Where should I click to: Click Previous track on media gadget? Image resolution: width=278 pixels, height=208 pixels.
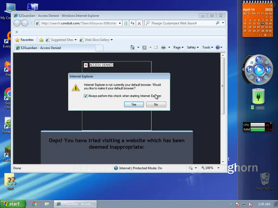250,69
